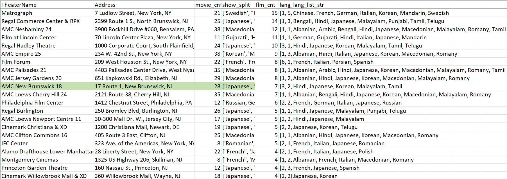Click the Montgomery Cinemas name cell
Screen dimensions: 507x179
click(x=30, y=160)
